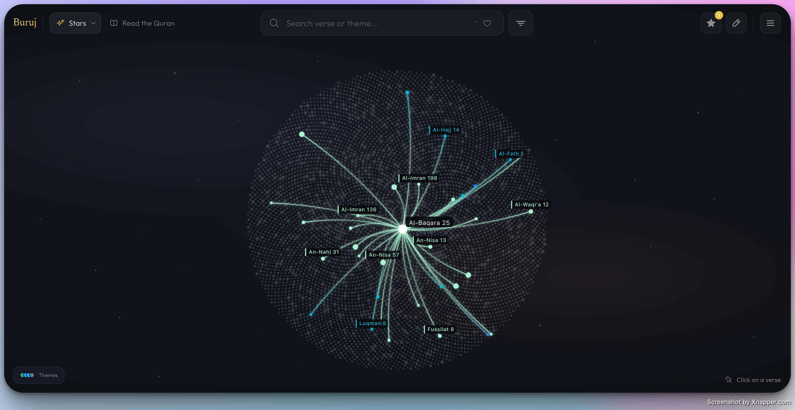Click the magnifying glass search icon
This screenshot has height=410, width=795.
[x=274, y=23]
